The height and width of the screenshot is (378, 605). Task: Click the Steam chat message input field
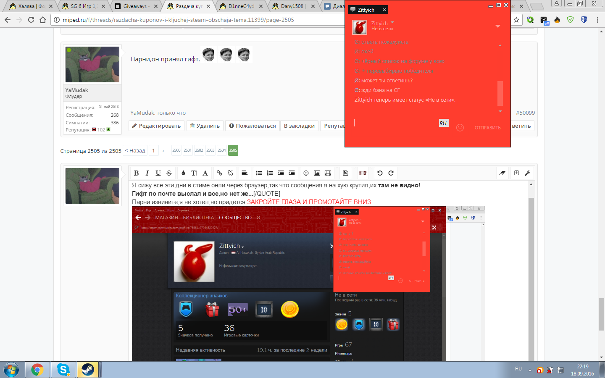396,123
